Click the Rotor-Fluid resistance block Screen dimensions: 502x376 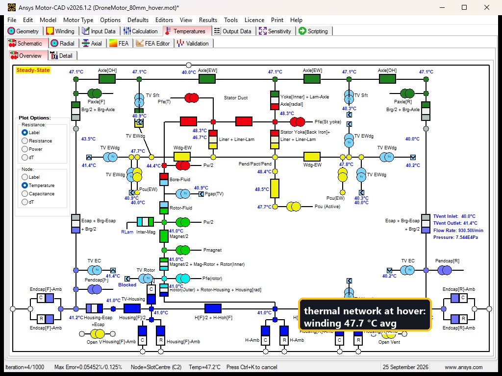[x=164, y=208]
